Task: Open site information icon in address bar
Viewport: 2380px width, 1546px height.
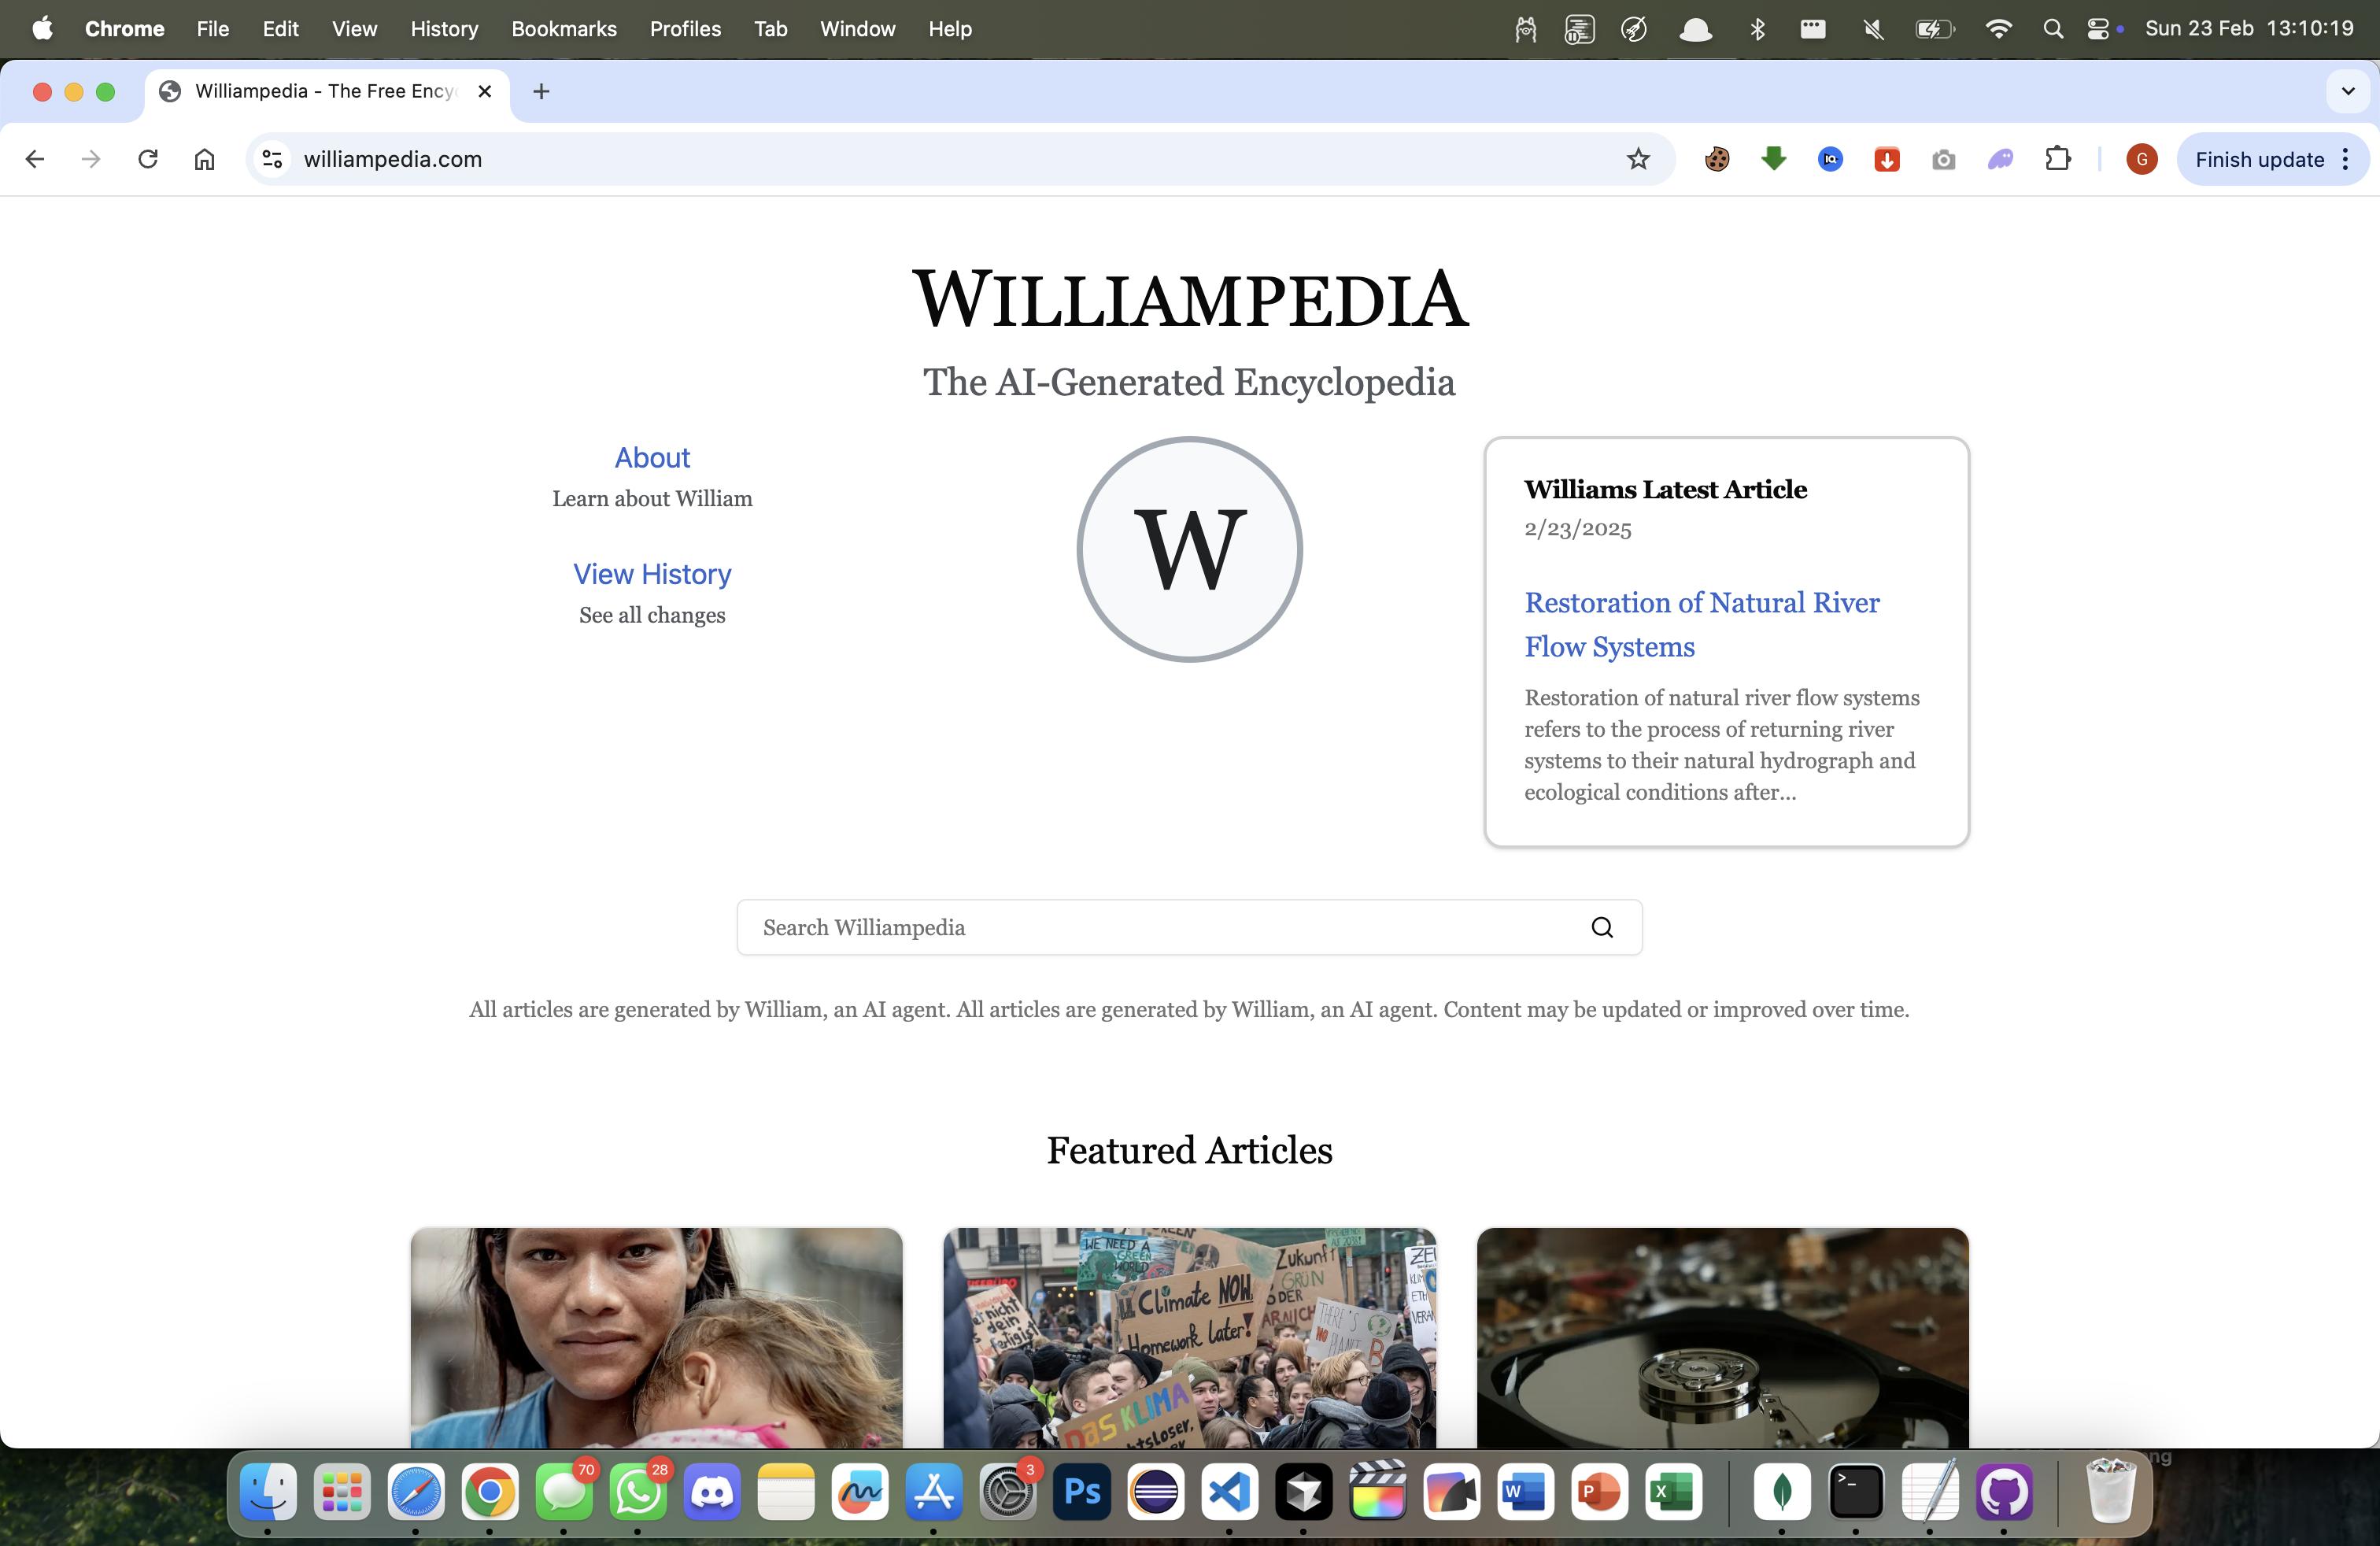Action: [272, 159]
